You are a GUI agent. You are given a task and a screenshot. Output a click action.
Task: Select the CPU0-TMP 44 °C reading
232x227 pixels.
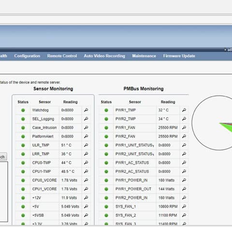[66, 162]
